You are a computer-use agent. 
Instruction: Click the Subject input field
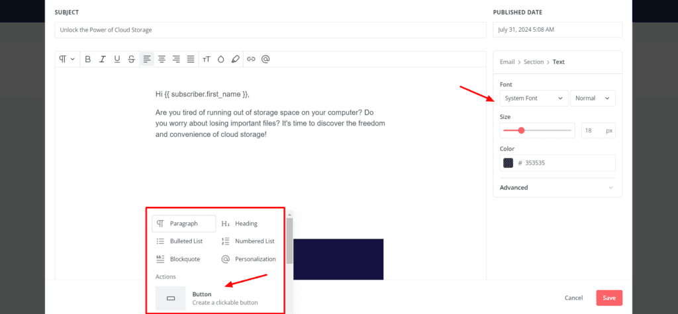pyautogui.click(x=270, y=30)
